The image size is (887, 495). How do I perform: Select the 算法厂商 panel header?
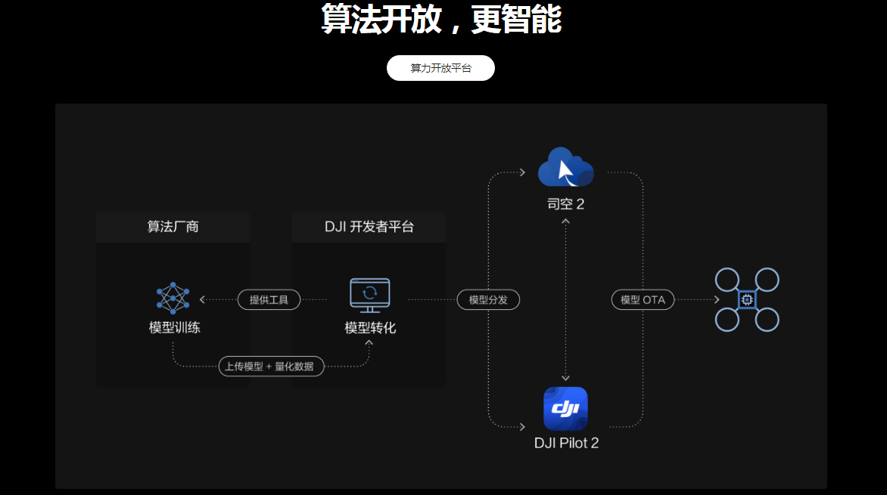(x=173, y=227)
